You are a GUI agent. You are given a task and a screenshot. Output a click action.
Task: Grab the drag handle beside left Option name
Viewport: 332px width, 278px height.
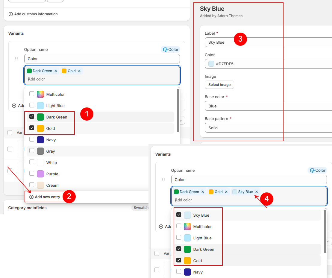(x=16, y=59)
